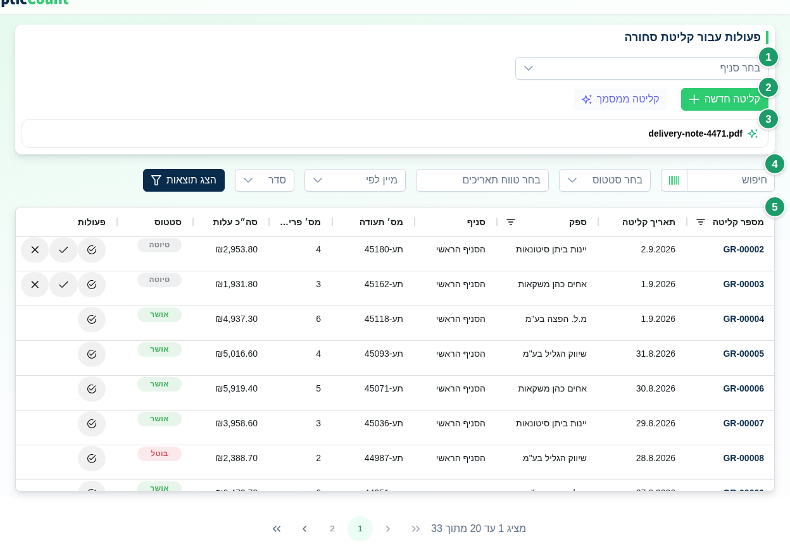Click the תאריך קליטה column header

point(648,222)
